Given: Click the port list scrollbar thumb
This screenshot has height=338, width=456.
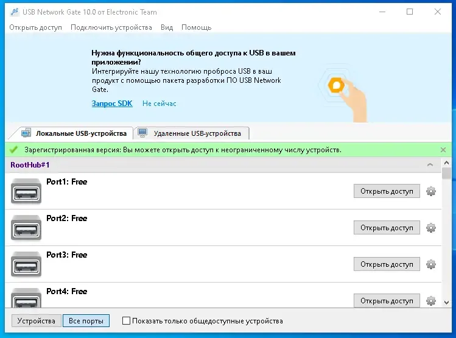Looking at the screenshot, I should click(x=447, y=173).
